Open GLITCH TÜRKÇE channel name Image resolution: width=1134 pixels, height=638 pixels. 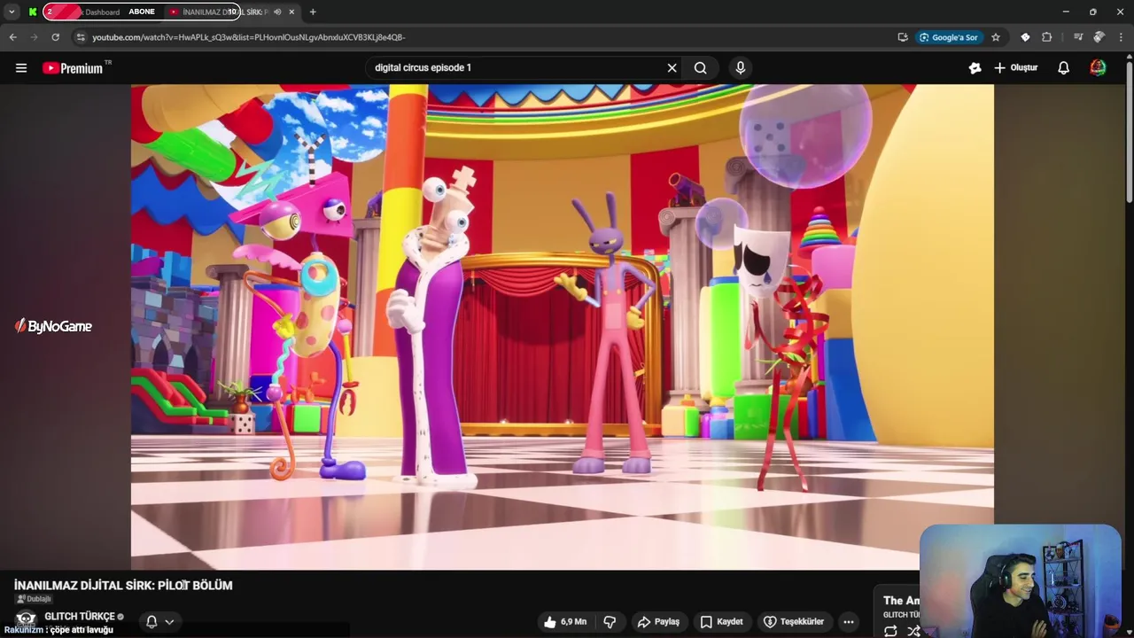[x=80, y=617]
